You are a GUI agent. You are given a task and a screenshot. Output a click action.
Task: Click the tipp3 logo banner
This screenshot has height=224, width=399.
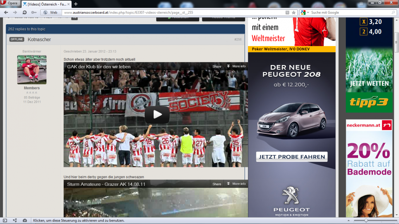[369, 103]
